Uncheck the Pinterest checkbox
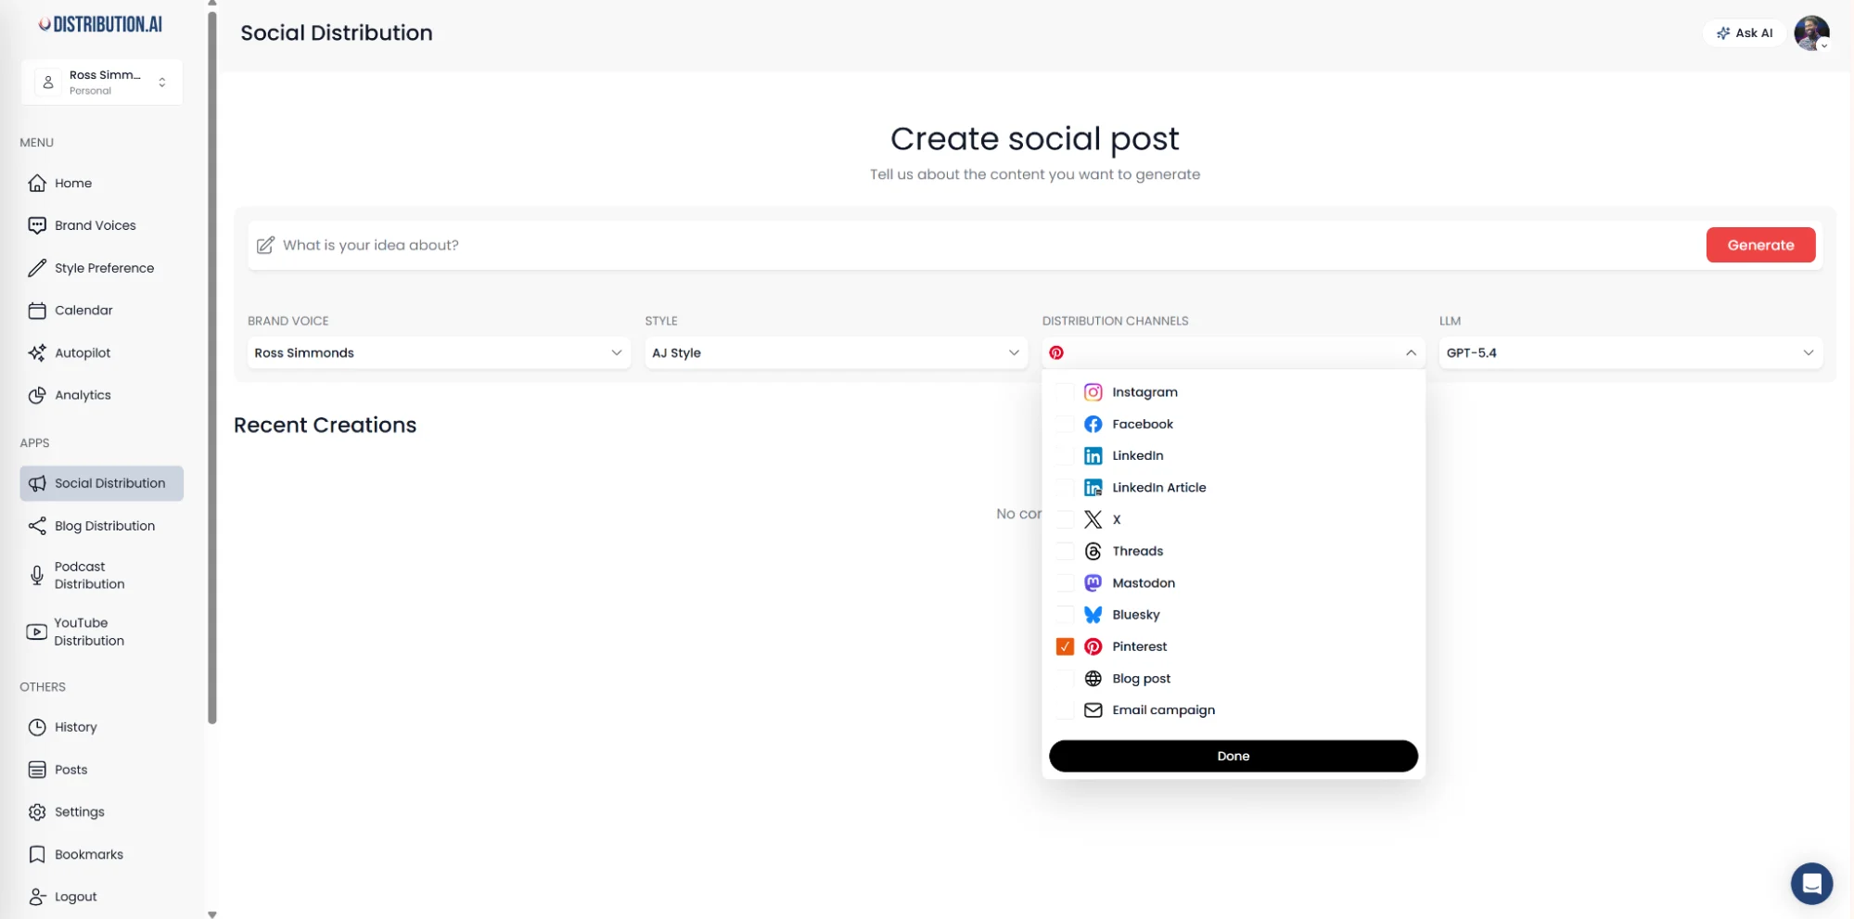This screenshot has width=1854, height=919. click(x=1064, y=646)
